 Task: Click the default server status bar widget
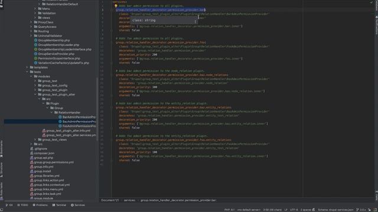pos(249,210)
